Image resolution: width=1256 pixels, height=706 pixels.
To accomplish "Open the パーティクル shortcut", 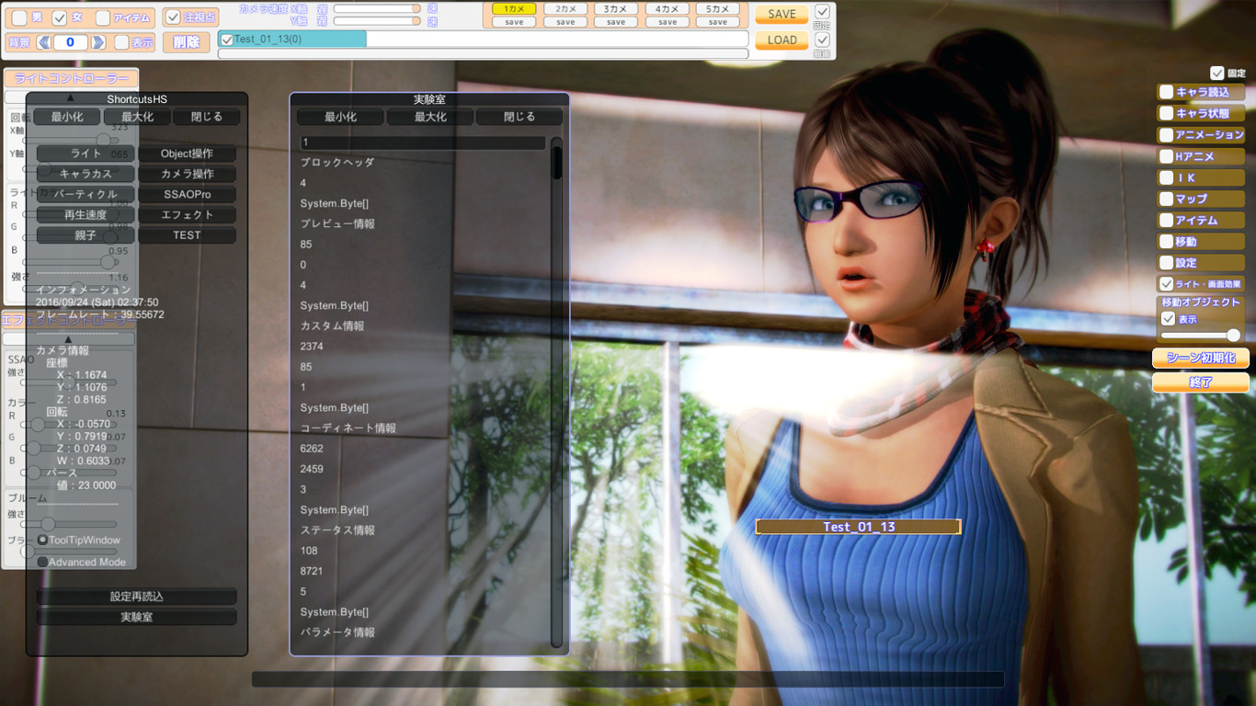I will tap(86, 194).
